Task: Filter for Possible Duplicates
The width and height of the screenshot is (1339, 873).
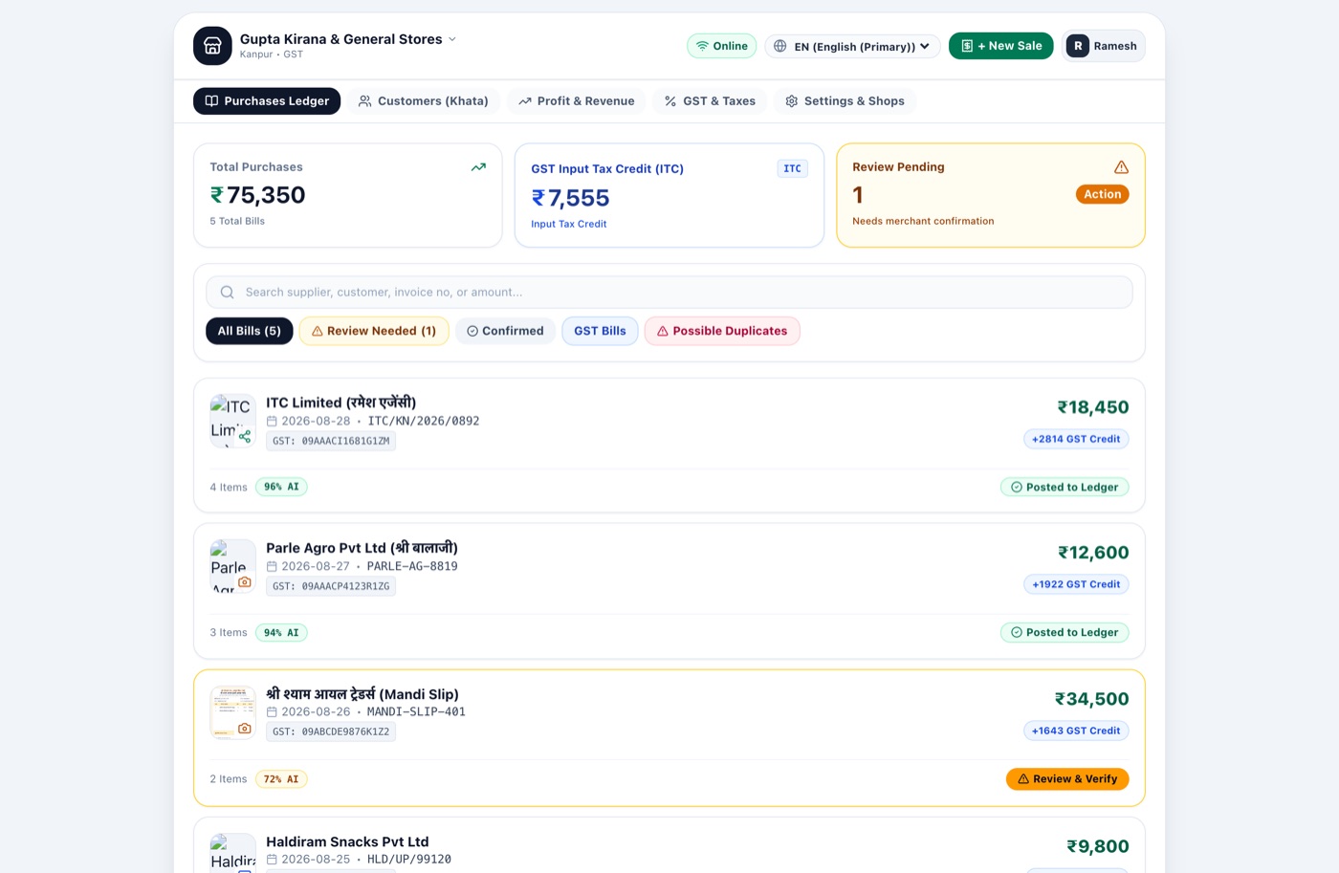Action: pyautogui.click(x=722, y=331)
